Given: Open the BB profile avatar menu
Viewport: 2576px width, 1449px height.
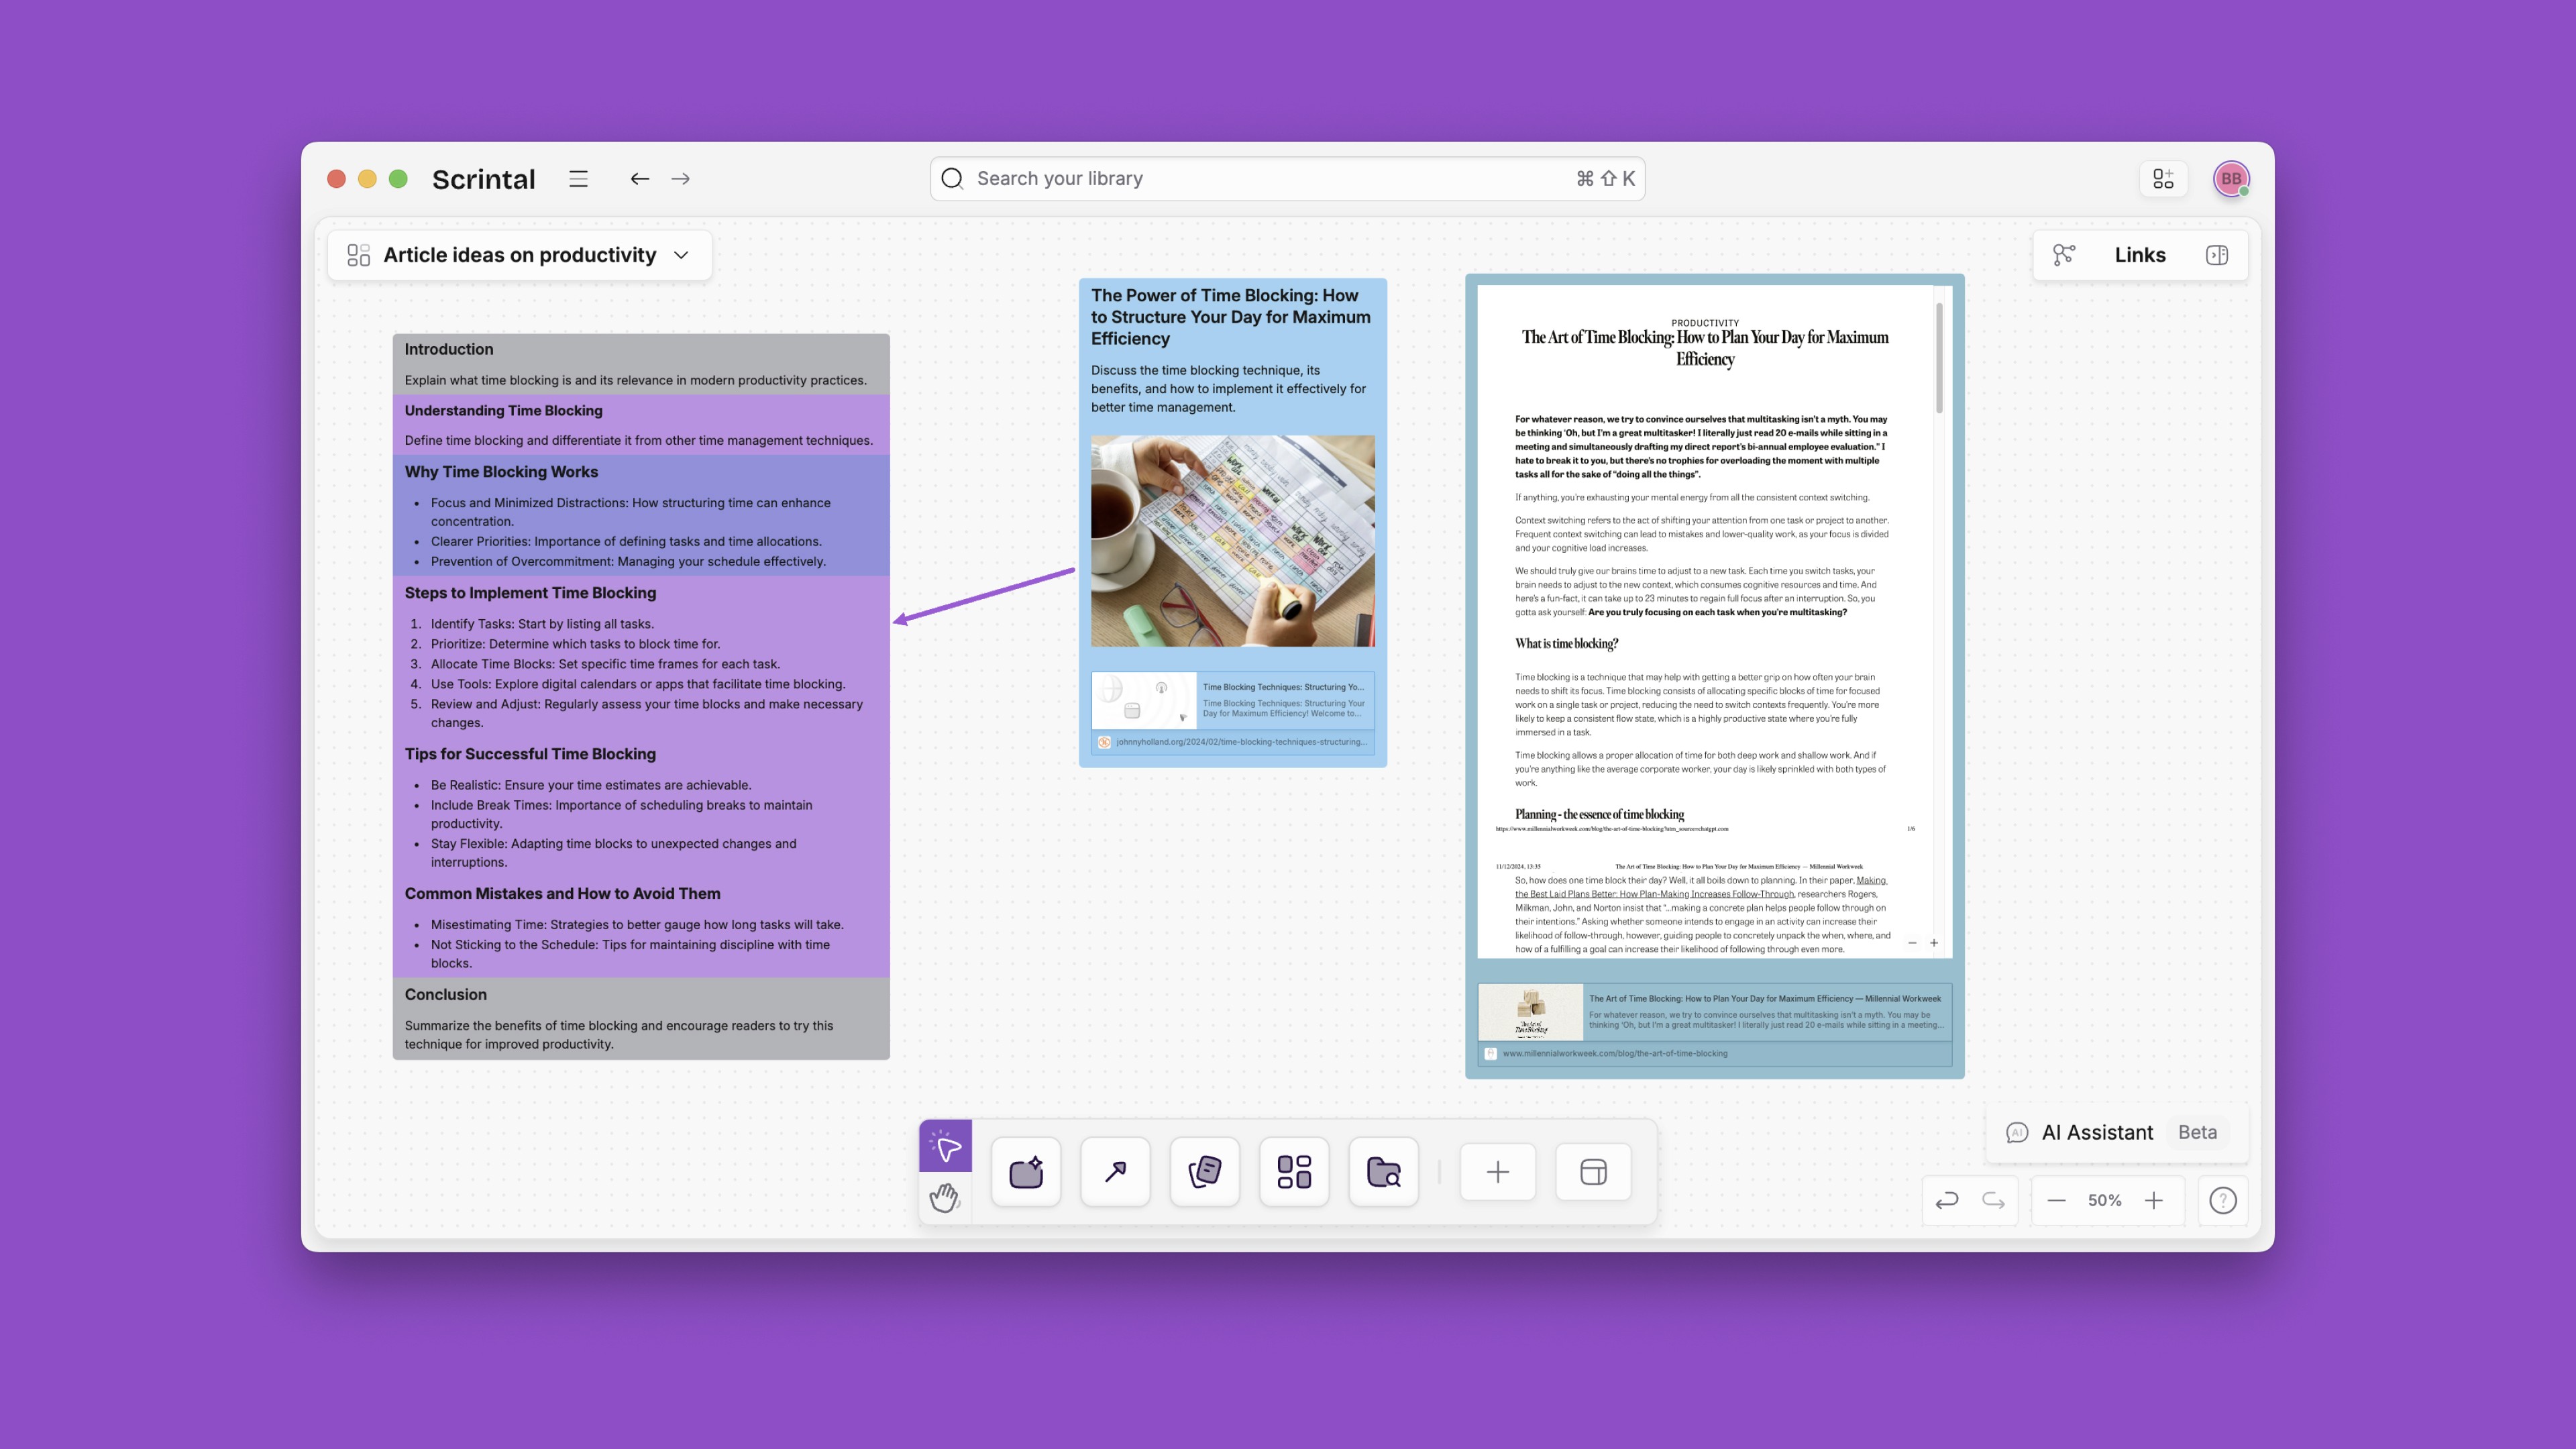Looking at the screenshot, I should click(x=2231, y=179).
